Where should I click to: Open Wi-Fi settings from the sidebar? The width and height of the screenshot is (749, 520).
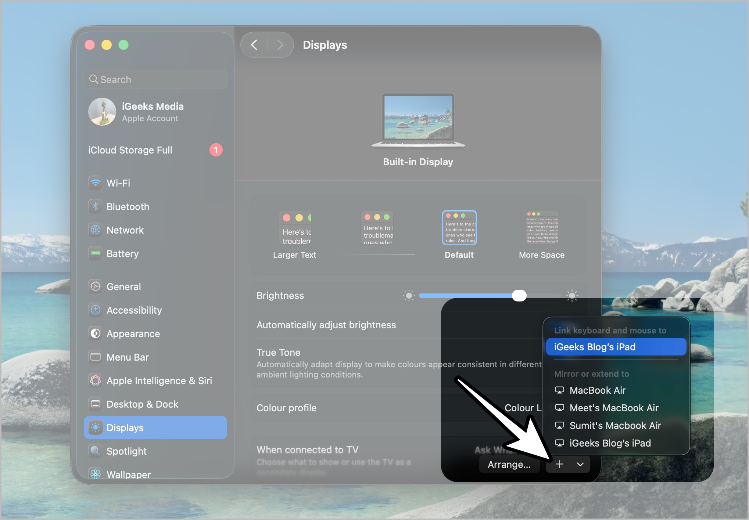tap(118, 183)
